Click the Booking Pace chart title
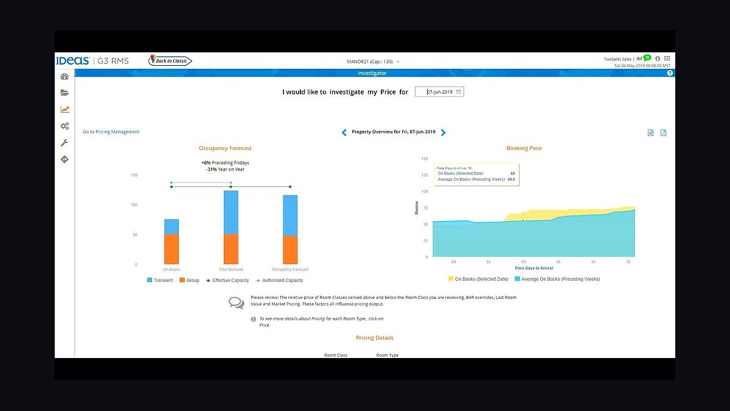The width and height of the screenshot is (730, 411). (524, 148)
